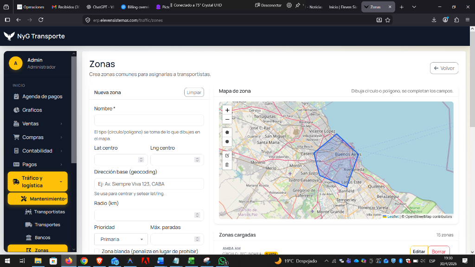Open the Windows notification center

(x=465, y=261)
